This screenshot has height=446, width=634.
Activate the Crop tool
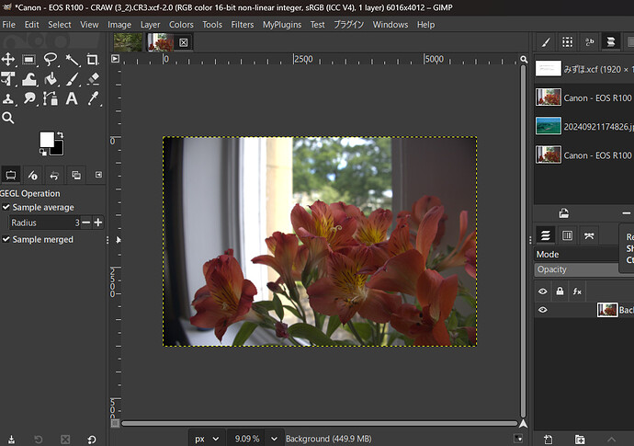pos(93,60)
